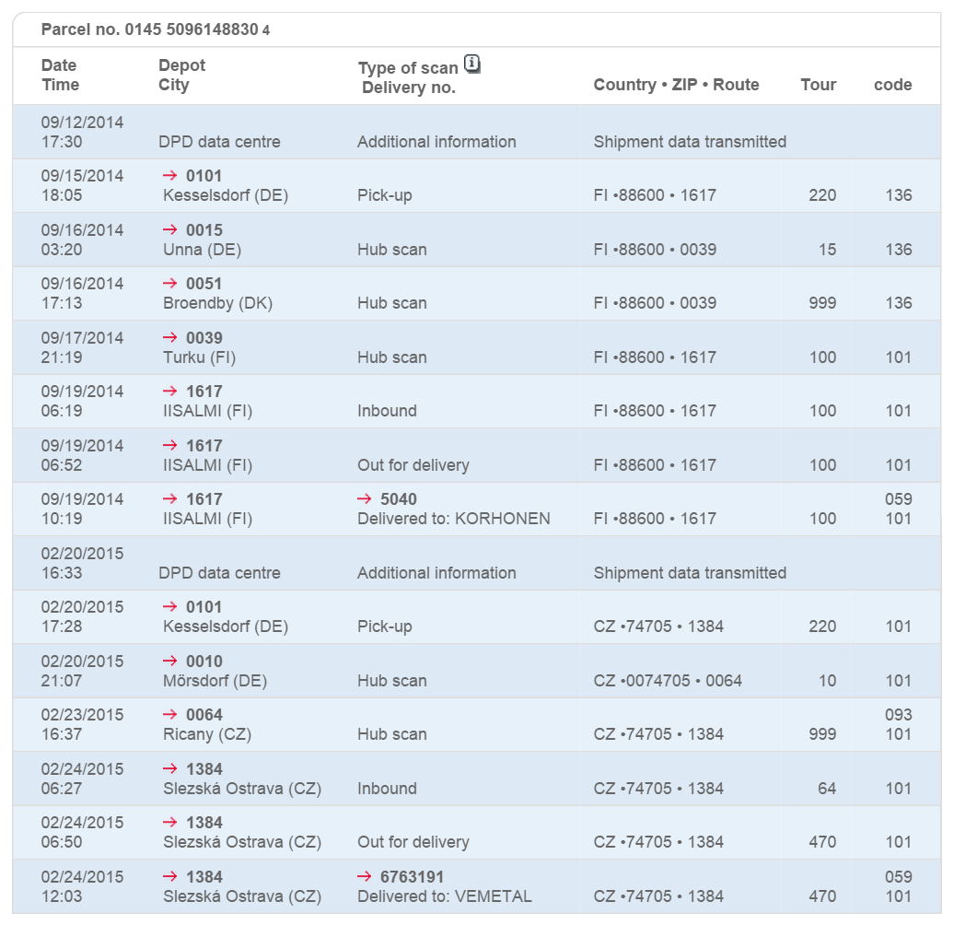Viewport: 954px width, 925px height.
Task: Click the Tour column header
Action: [x=818, y=85]
